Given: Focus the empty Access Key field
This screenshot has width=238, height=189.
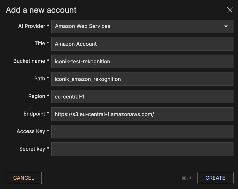Looking at the screenshot, I should pos(142,132).
